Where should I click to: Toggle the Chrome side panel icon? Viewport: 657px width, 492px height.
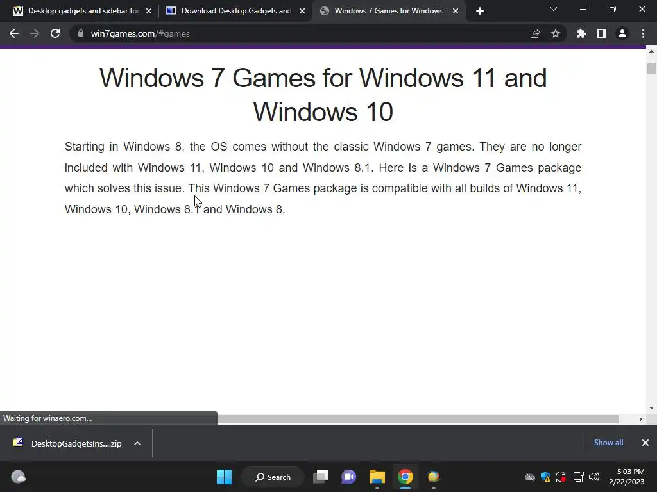click(x=602, y=33)
